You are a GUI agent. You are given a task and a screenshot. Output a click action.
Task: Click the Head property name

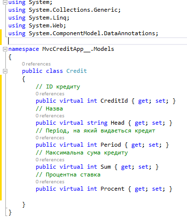coord(118,123)
